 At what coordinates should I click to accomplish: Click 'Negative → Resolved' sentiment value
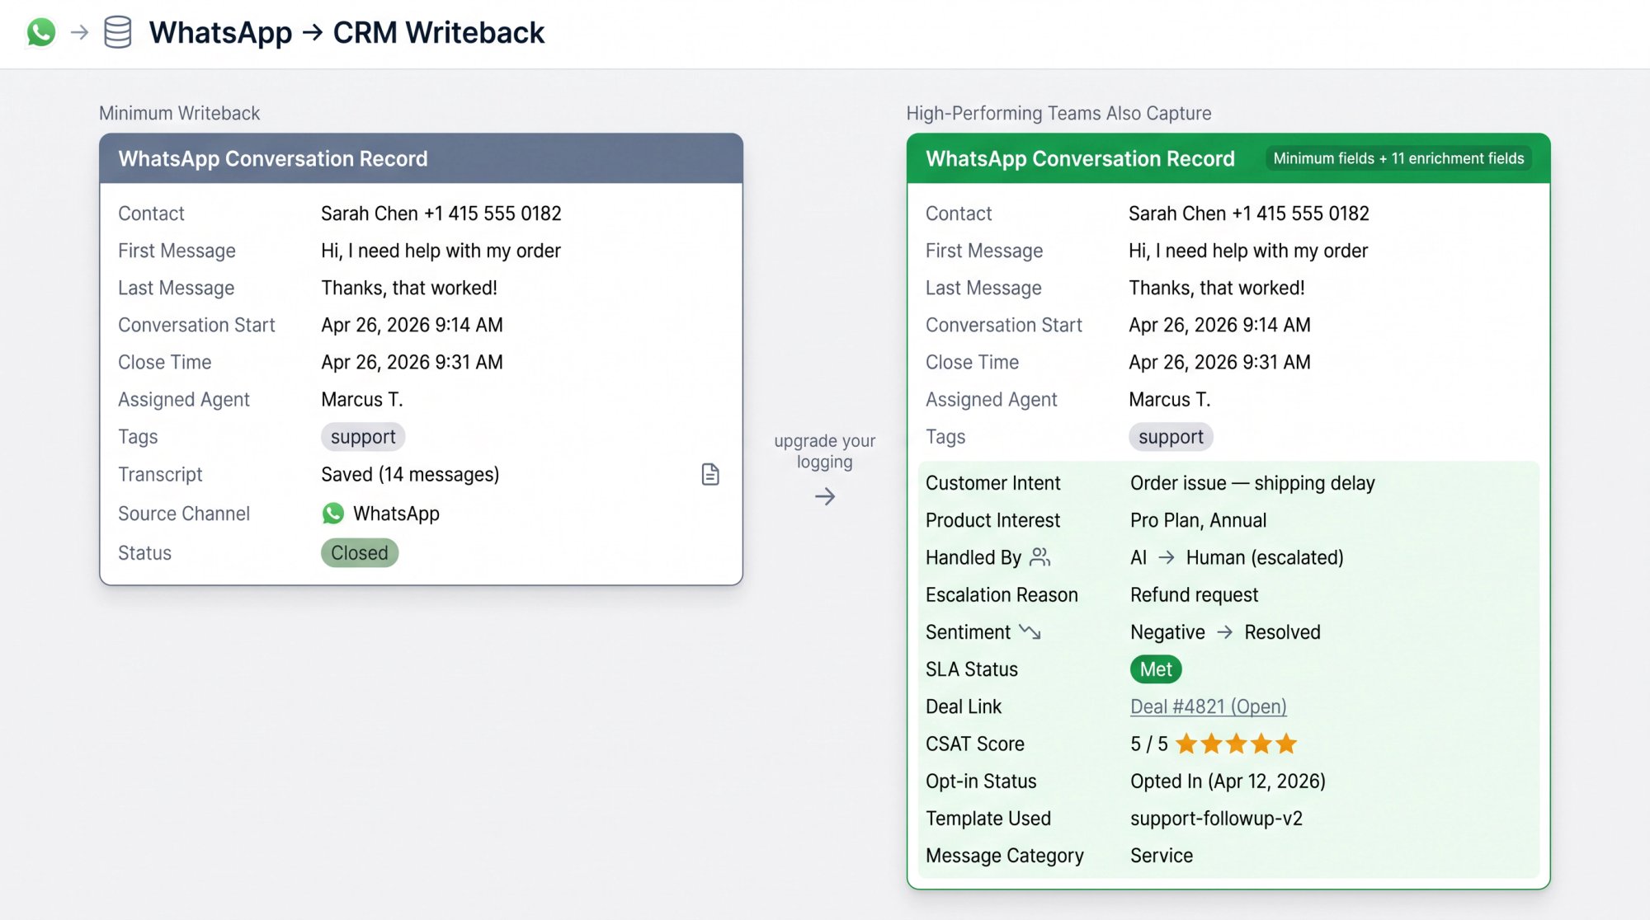tap(1225, 631)
